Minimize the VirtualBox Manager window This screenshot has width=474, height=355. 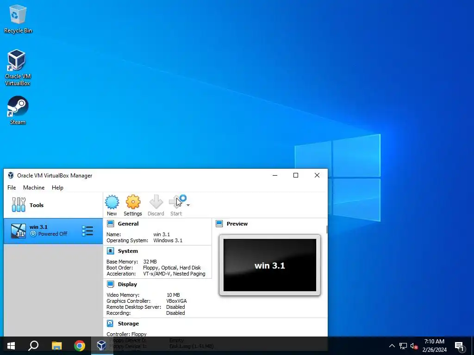275,175
